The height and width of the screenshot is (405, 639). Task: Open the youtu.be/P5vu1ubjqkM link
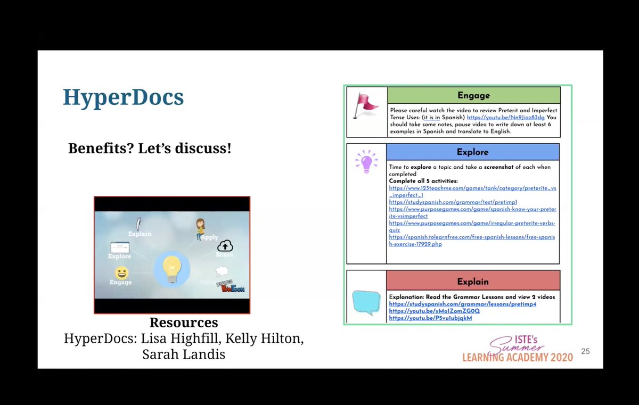pyautogui.click(x=430, y=318)
